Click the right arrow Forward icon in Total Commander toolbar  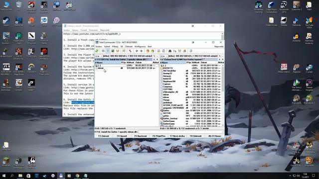coord(141,51)
